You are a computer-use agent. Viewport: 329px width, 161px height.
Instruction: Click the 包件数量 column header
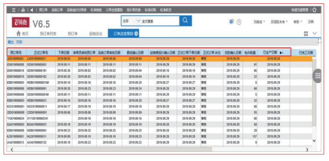(250, 53)
